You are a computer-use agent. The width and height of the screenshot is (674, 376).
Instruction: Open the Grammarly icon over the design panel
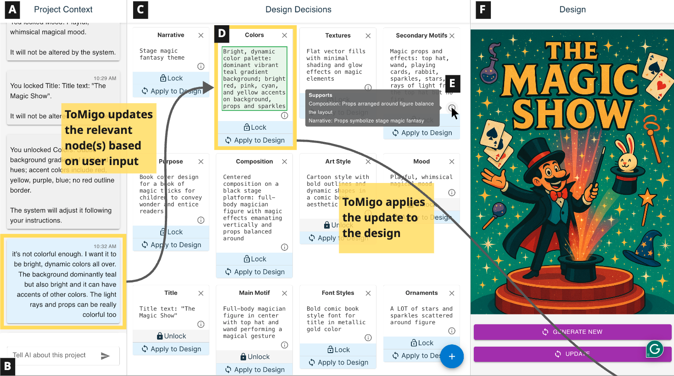(654, 349)
